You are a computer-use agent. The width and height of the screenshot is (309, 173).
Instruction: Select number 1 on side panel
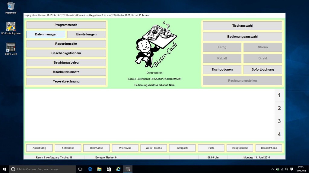pyautogui.click(x=279, y=95)
